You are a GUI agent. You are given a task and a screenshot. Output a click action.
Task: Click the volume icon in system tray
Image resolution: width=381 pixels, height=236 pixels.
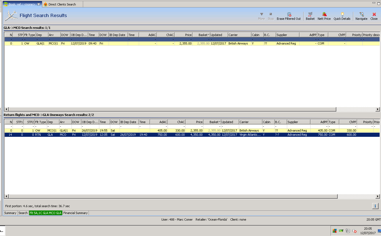point(354,231)
